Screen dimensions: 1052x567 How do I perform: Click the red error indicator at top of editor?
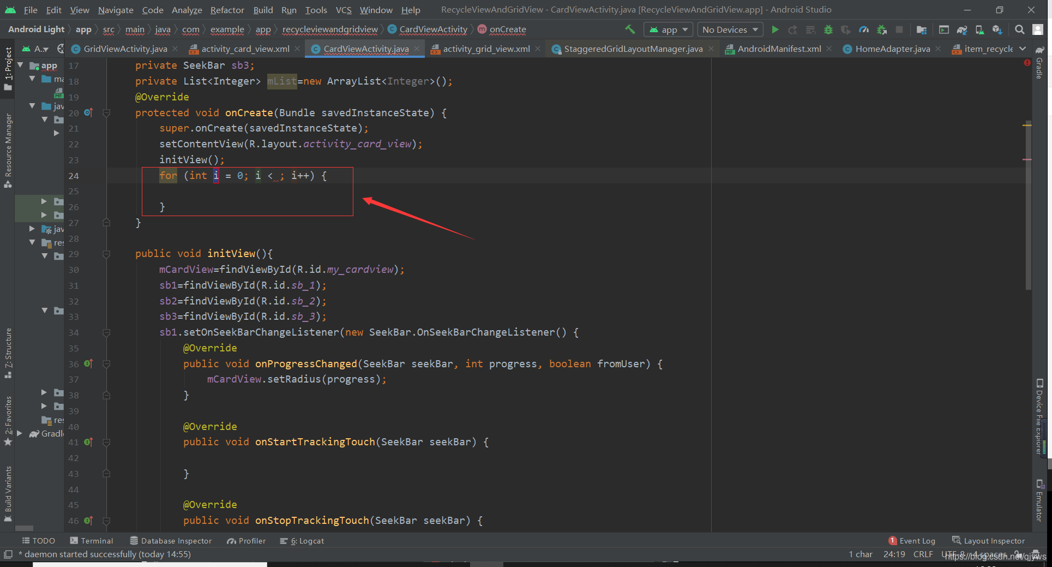click(1027, 63)
